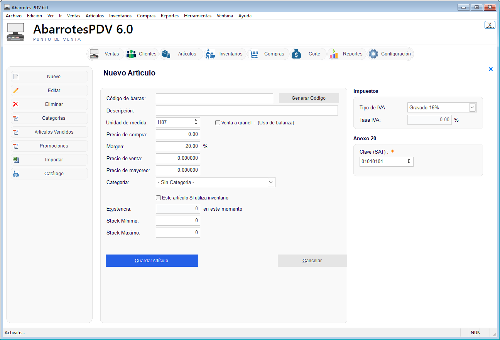Click the NUM indicator in status bar
The height and width of the screenshot is (340, 500).
pos(475,333)
